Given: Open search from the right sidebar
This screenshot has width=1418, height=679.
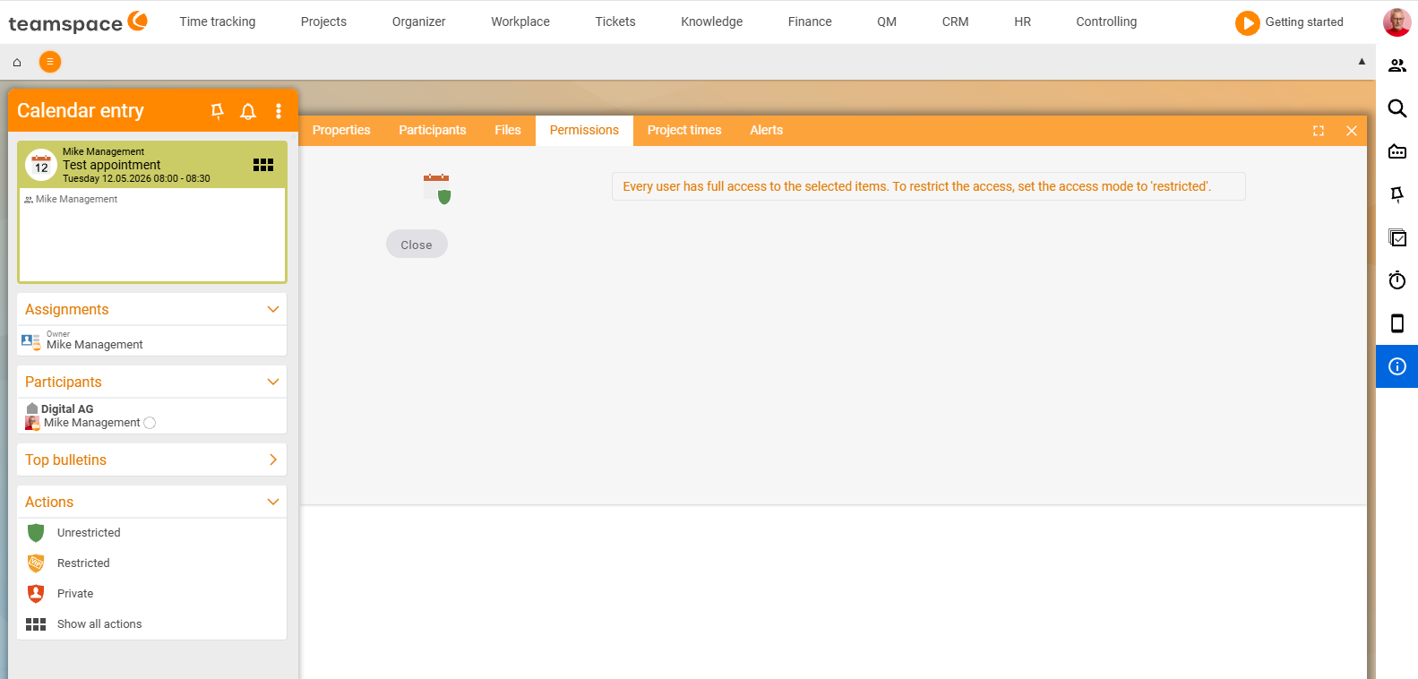Looking at the screenshot, I should click(x=1397, y=108).
